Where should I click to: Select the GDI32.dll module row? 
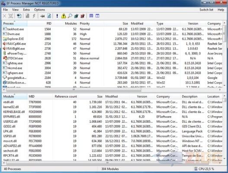coord(112,126)
